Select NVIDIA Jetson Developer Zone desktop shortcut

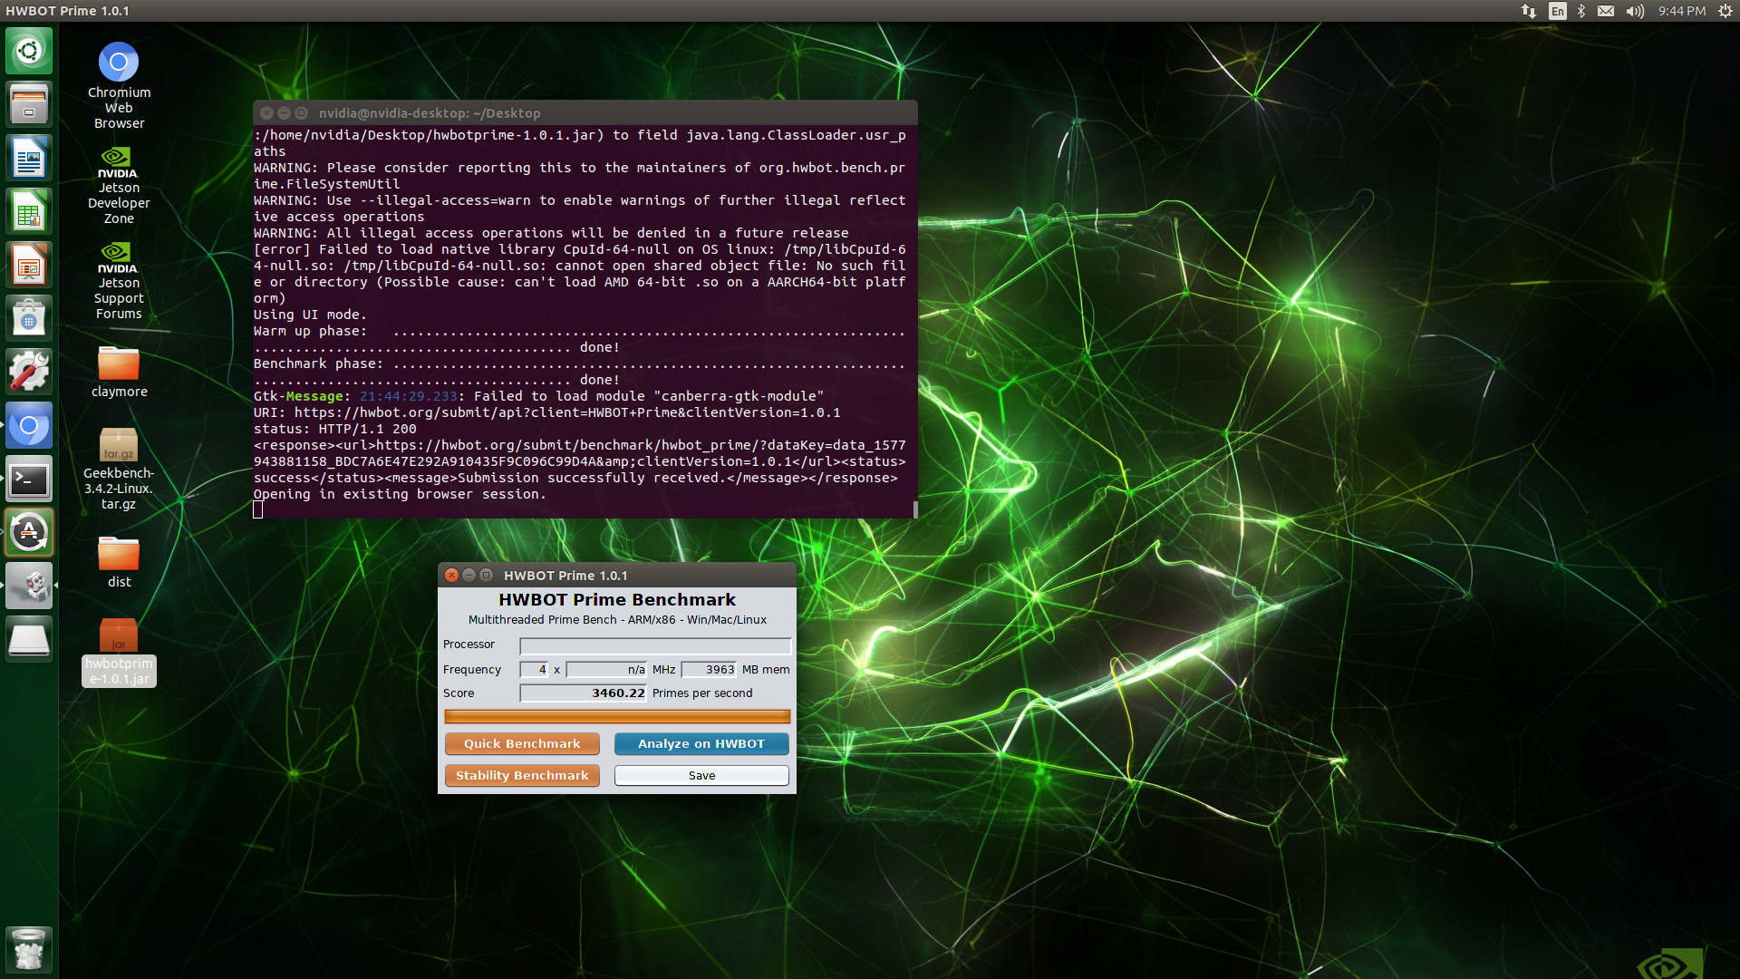click(119, 186)
